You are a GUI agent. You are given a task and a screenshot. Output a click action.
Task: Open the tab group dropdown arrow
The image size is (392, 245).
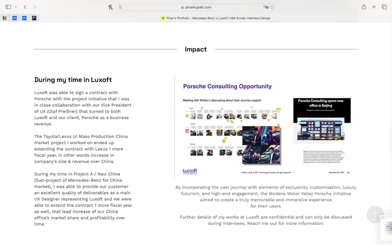click(16, 7)
